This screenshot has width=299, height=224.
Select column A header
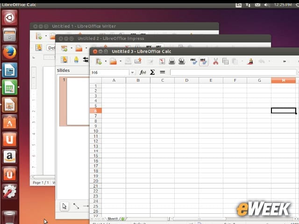114,80
